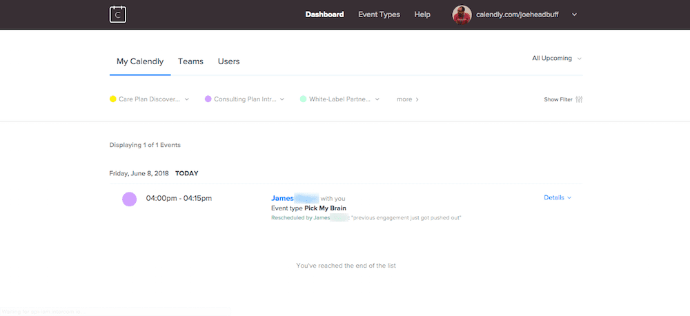Open the Care Plan Discover... event type
This screenshot has width=690, height=316.
149,99
